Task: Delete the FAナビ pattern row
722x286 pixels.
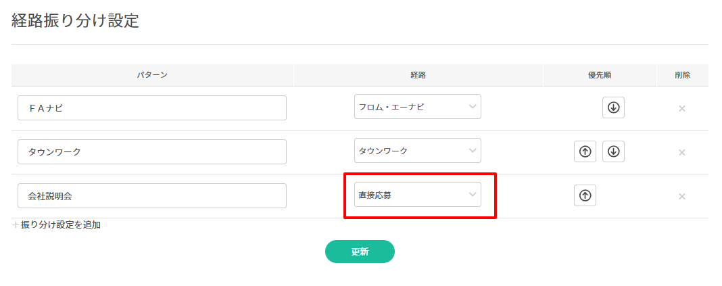Action: pyautogui.click(x=681, y=108)
